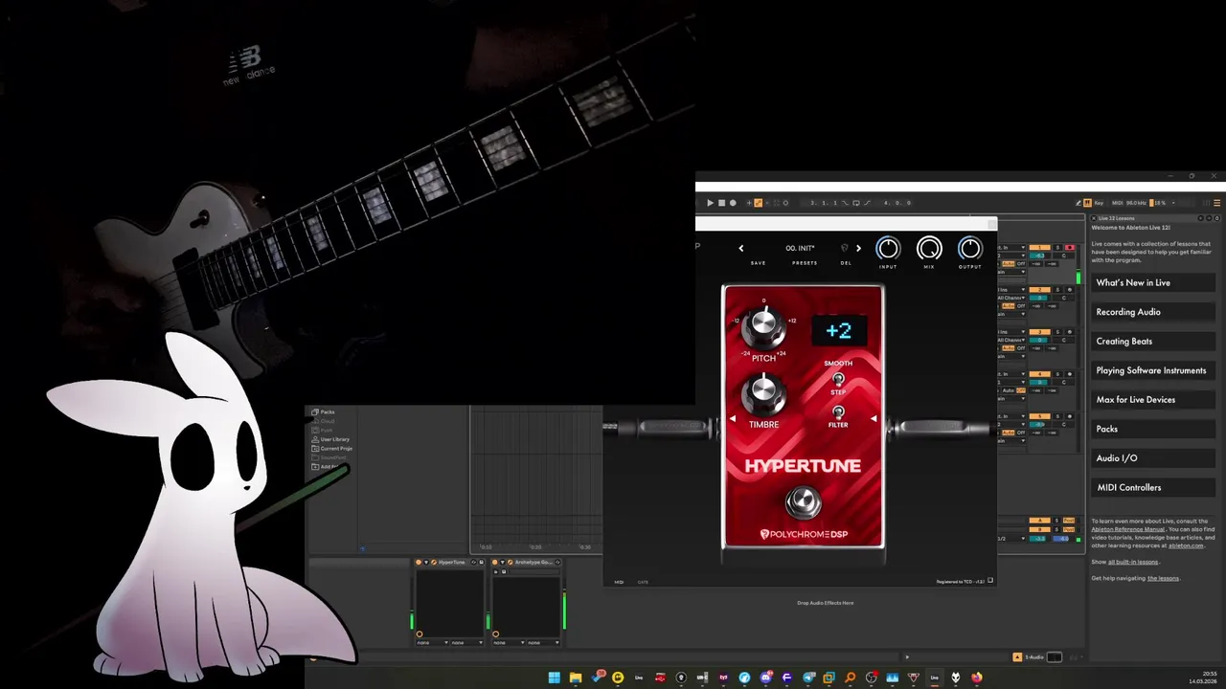Open the Max for Live Devices lesson
Image resolution: width=1226 pixels, height=689 pixels.
(1153, 399)
